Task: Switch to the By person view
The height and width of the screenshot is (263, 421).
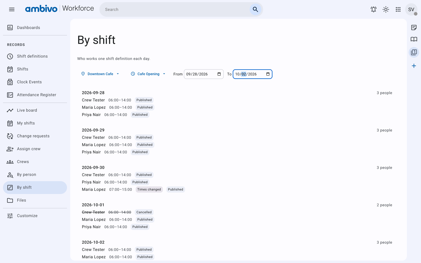Action: (35, 174)
